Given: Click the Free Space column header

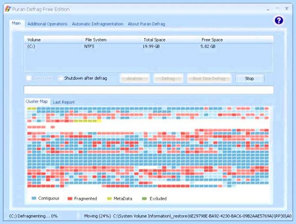Looking at the screenshot, I should [212, 40].
